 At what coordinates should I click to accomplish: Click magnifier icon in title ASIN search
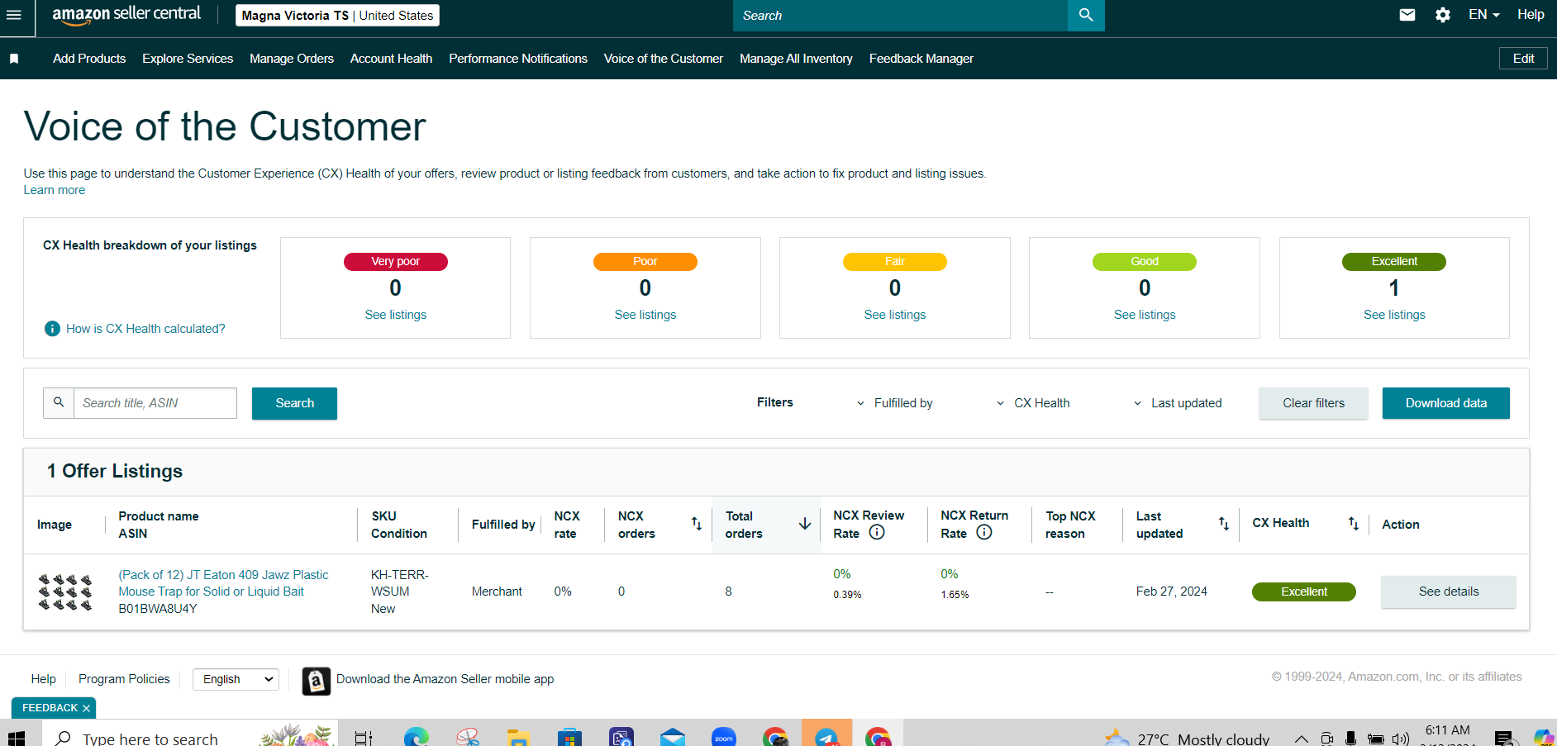click(59, 402)
